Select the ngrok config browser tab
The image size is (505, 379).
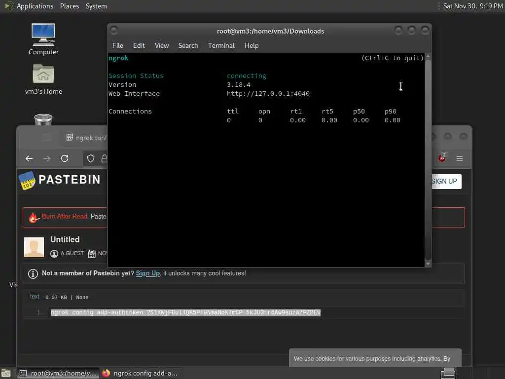pyautogui.click(x=86, y=138)
